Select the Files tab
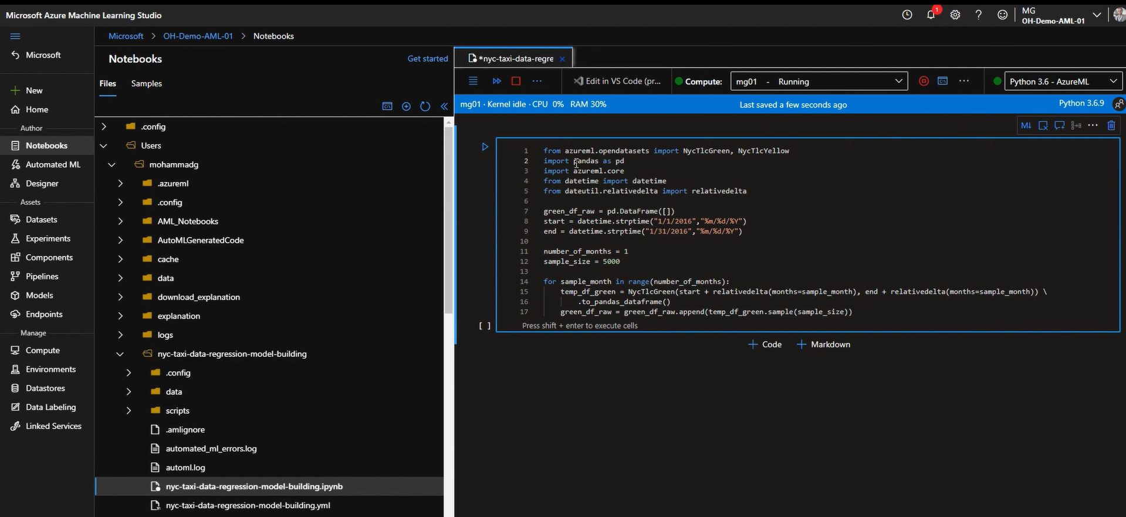Screen dimensions: 1126x517 click(107, 83)
